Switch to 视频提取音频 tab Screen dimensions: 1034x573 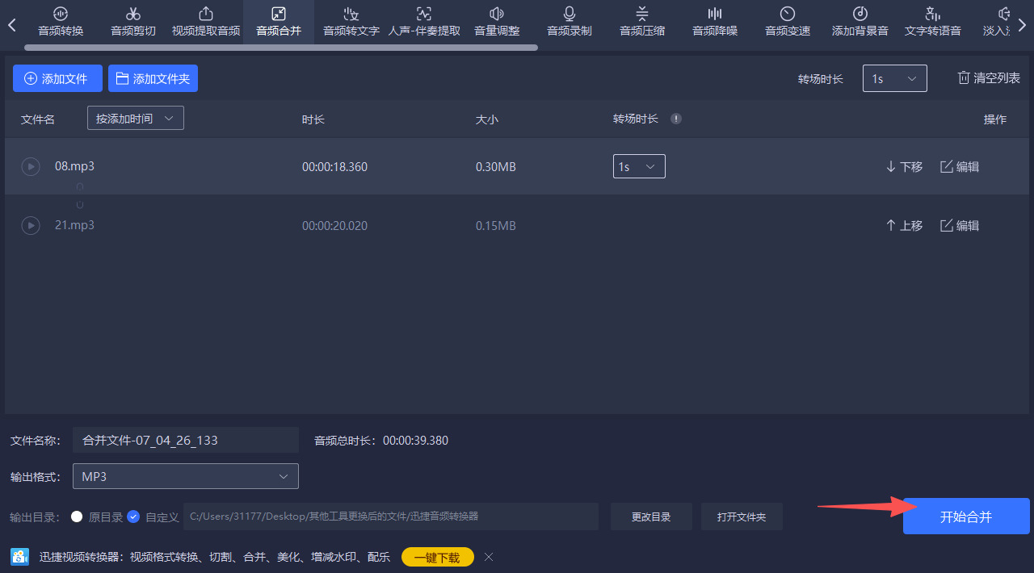206,22
